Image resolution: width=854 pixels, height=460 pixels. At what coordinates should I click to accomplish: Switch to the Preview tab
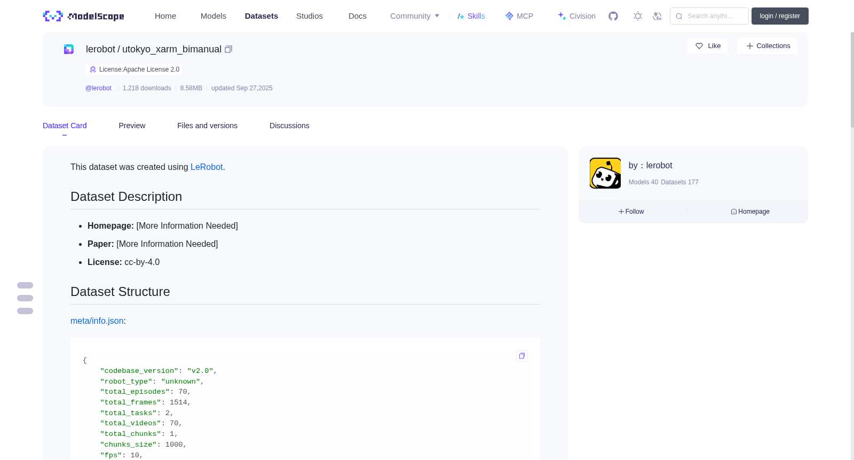pos(132,126)
